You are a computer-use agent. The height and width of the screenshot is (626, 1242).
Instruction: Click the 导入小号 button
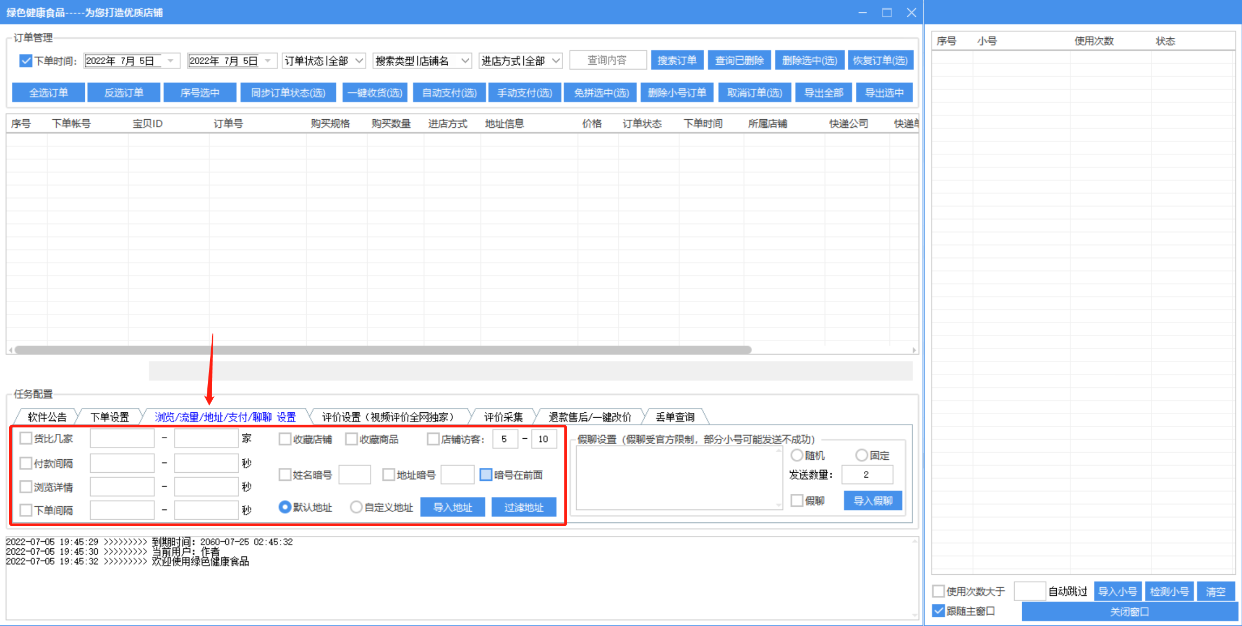pos(1118,591)
